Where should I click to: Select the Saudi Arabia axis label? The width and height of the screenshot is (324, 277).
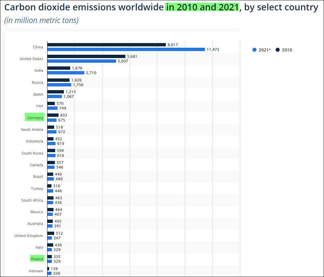(32, 129)
